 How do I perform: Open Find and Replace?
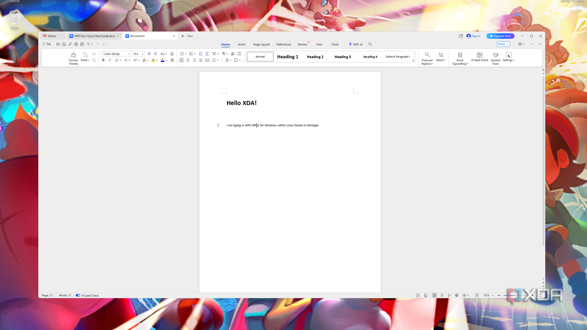coord(427,57)
